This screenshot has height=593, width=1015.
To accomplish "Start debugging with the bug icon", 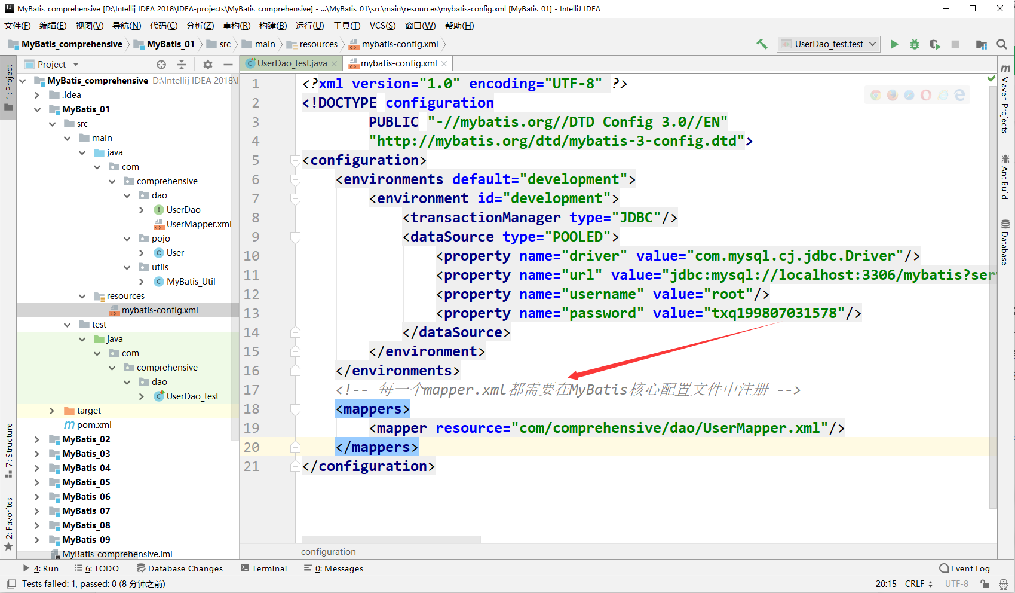I will pyautogui.click(x=915, y=44).
